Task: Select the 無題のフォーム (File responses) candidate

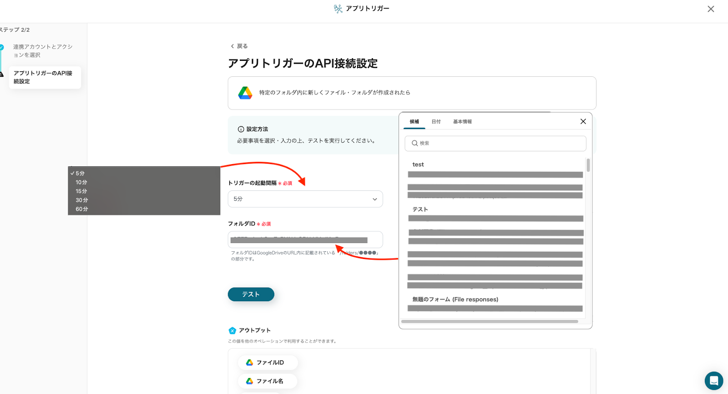Action: (x=455, y=299)
